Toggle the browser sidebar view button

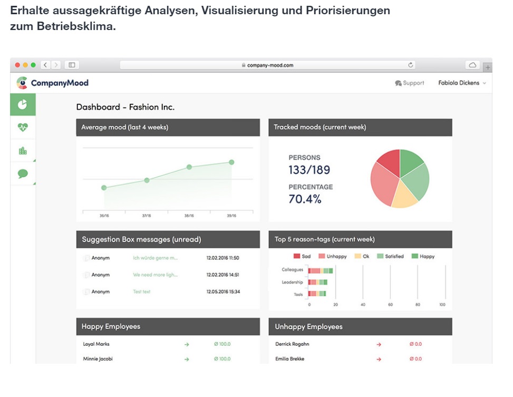click(72, 65)
